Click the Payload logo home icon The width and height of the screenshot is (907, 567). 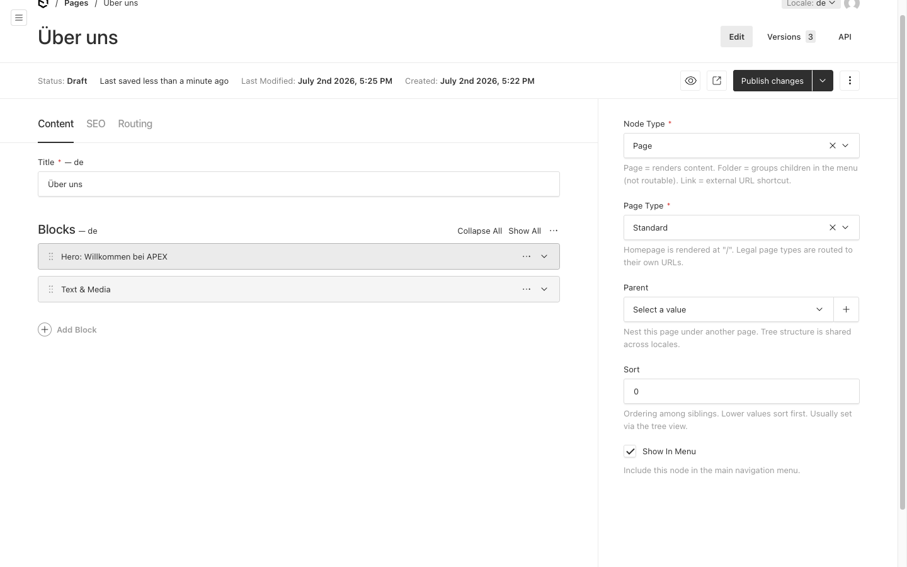click(43, 3)
